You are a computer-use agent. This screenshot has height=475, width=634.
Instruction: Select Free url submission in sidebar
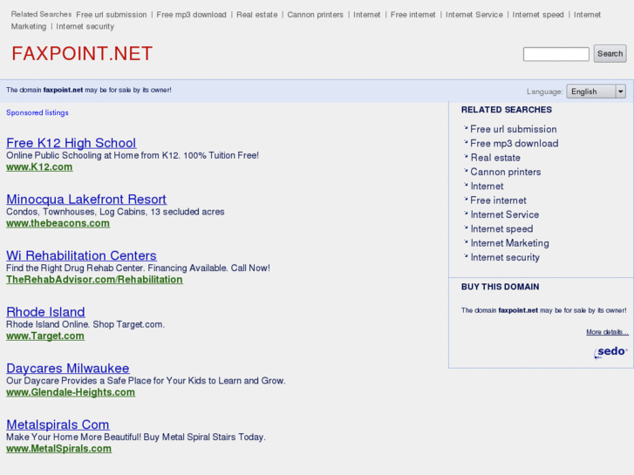click(x=514, y=129)
